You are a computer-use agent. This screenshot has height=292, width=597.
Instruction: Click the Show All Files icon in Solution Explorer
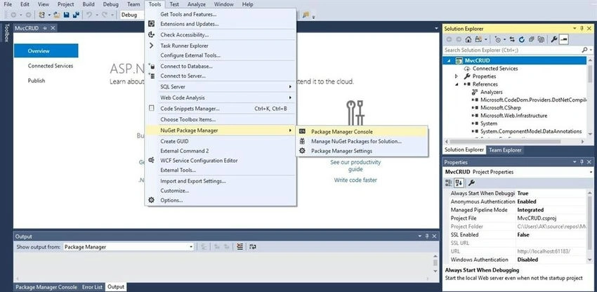[x=541, y=39]
